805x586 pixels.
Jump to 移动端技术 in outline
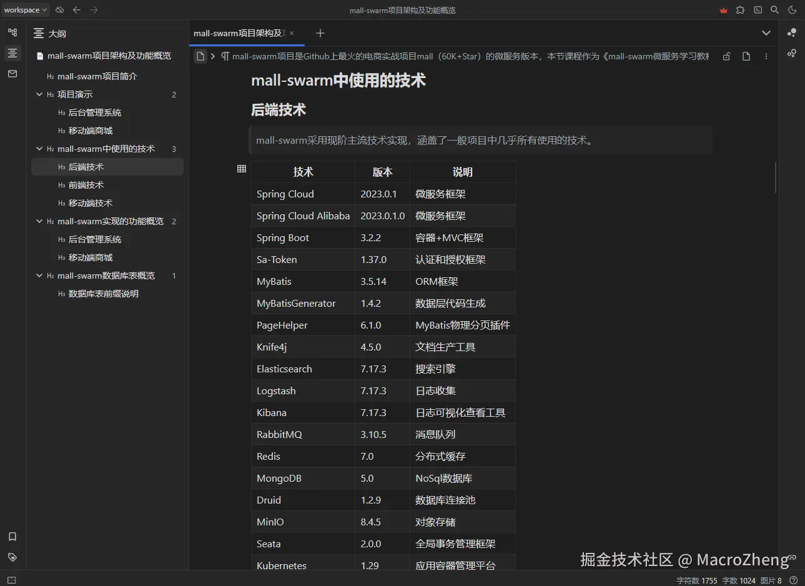107,203
